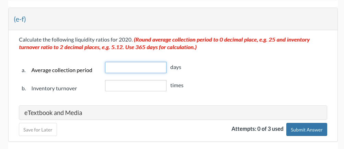Click the "days" unit label
Image resolution: width=344 pixels, height=149 pixels.
pos(175,67)
